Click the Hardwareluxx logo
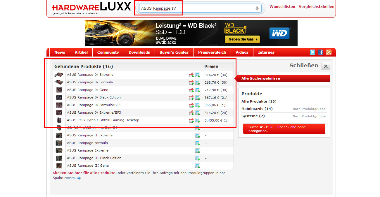The height and width of the screenshot is (197, 380). coord(91,8)
